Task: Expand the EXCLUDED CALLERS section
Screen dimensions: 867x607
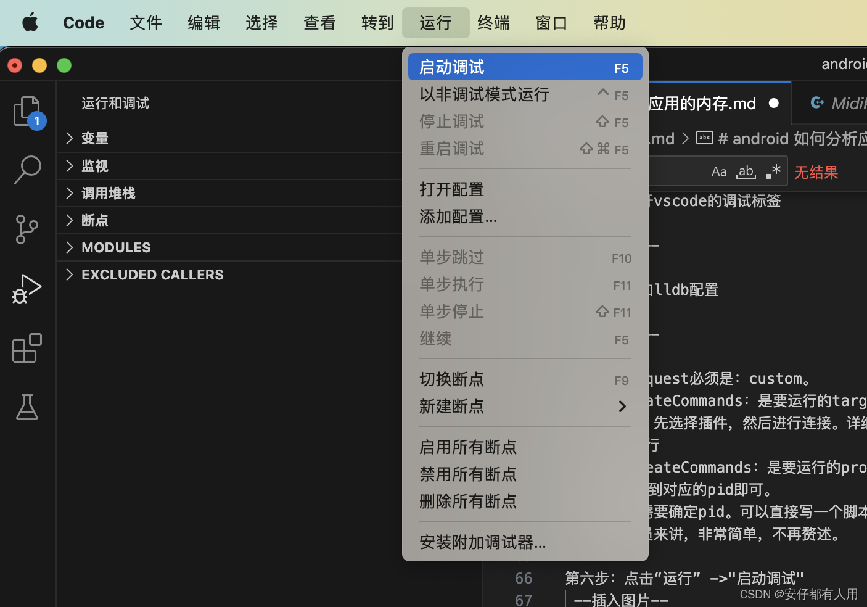Action: [x=229, y=275]
